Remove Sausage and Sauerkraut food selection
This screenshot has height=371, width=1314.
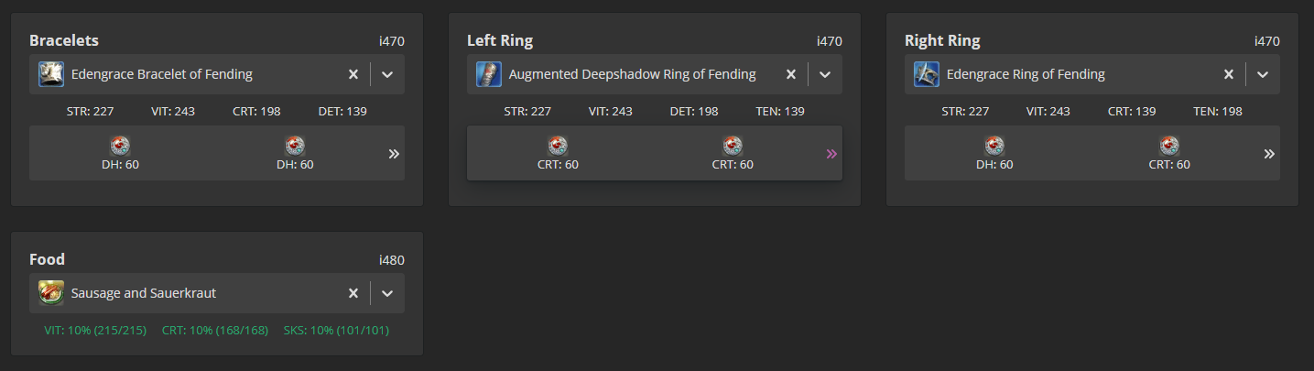click(353, 293)
